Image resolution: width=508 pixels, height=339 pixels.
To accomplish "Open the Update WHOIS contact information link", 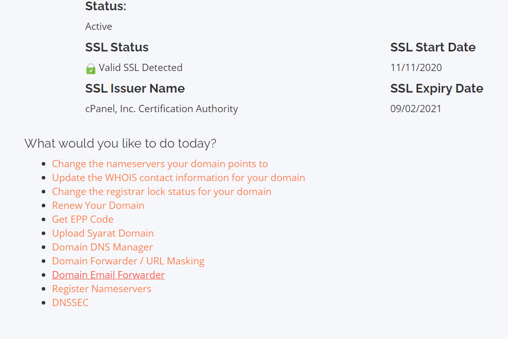I will 178,178.
